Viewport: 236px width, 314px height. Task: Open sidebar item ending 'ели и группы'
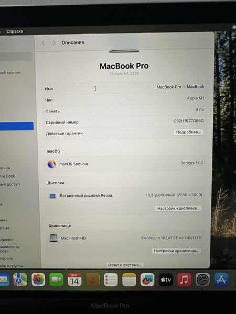pos(12,266)
